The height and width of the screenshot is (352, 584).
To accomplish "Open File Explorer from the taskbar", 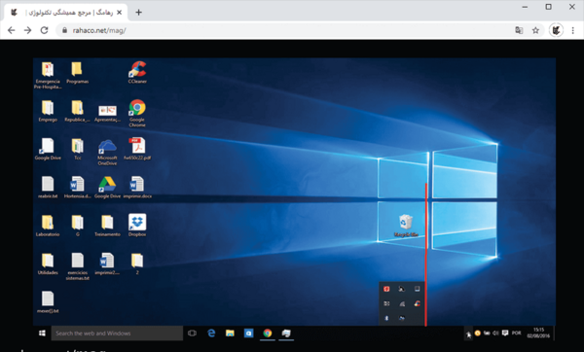I will tap(230, 333).
